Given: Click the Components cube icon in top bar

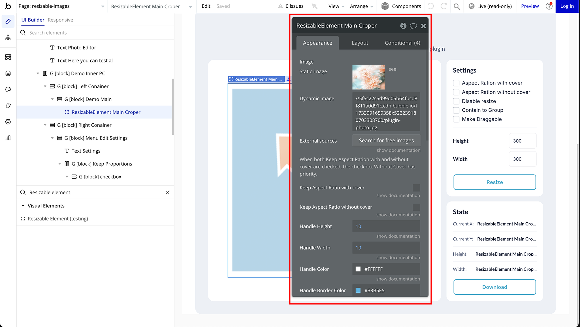Looking at the screenshot, I should pos(385,6).
